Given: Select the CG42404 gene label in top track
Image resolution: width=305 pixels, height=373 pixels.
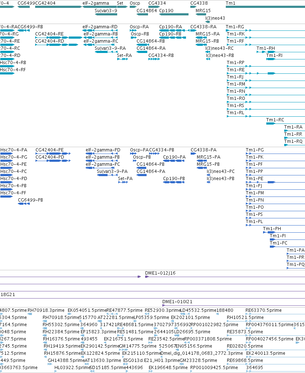Looking at the screenshot, I should (45, 3).
